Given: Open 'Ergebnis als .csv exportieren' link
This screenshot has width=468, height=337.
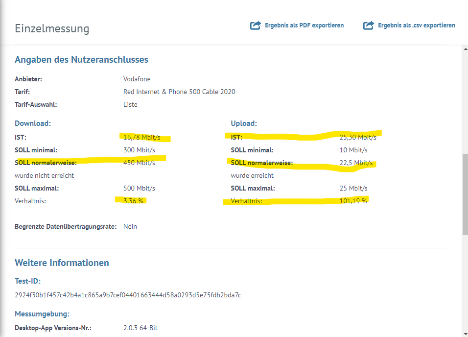Looking at the screenshot, I should [x=417, y=25].
